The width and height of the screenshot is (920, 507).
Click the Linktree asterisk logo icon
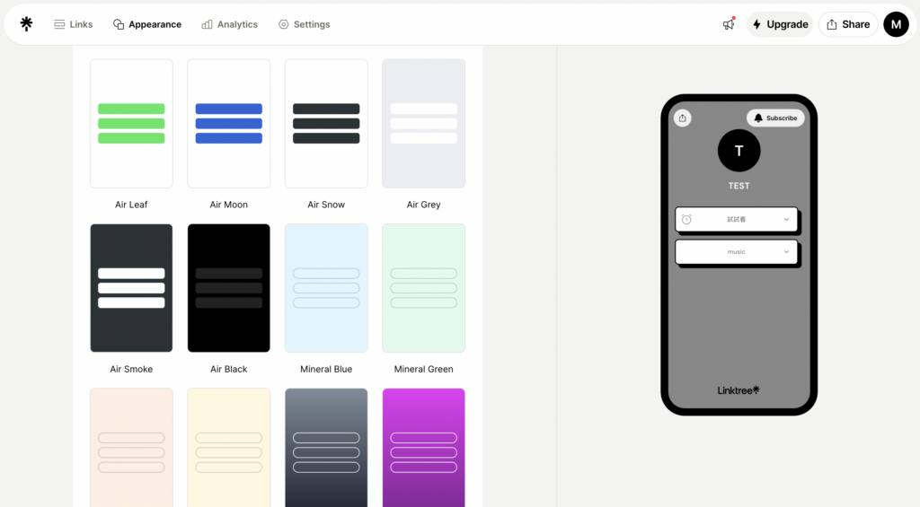tap(26, 24)
